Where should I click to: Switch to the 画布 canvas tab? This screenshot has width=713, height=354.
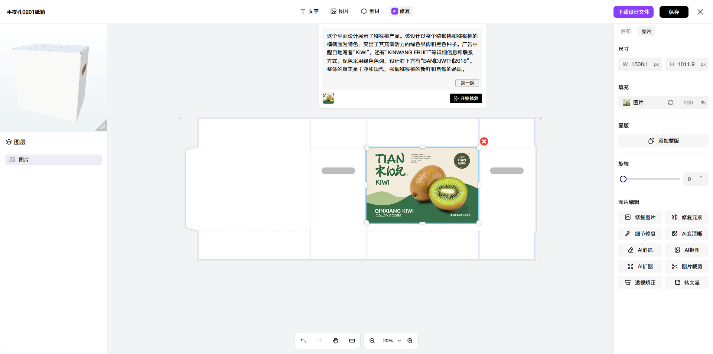click(626, 31)
